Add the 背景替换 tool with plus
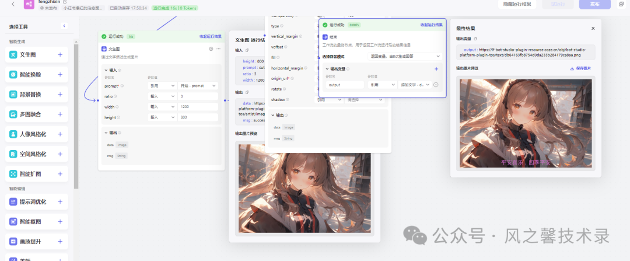Viewport: 630px width, 261px height. point(60,95)
